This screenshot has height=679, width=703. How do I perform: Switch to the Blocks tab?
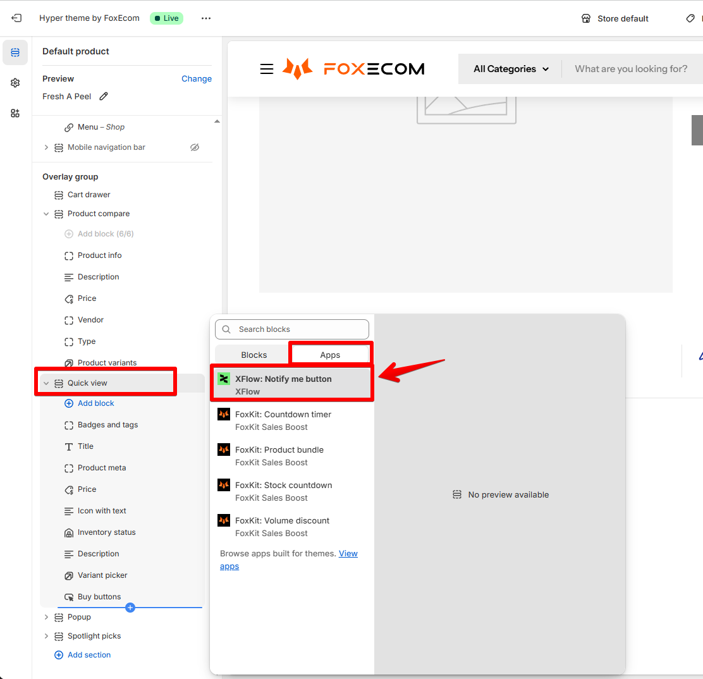254,355
